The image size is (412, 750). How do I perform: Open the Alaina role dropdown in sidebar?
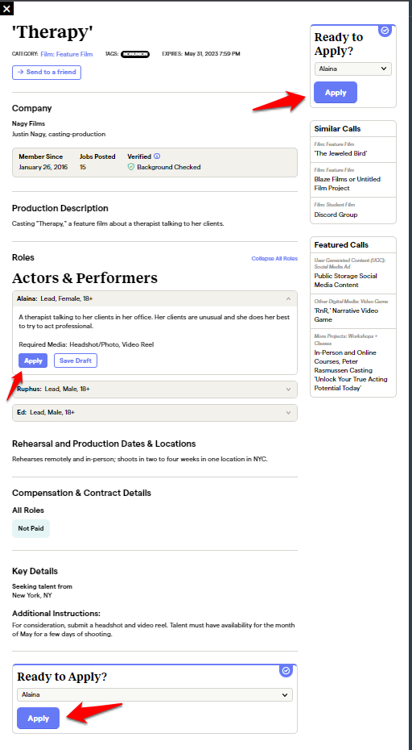(353, 69)
